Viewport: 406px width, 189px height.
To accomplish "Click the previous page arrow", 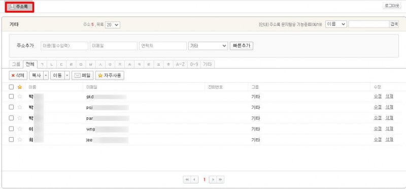I will click(194, 179).
